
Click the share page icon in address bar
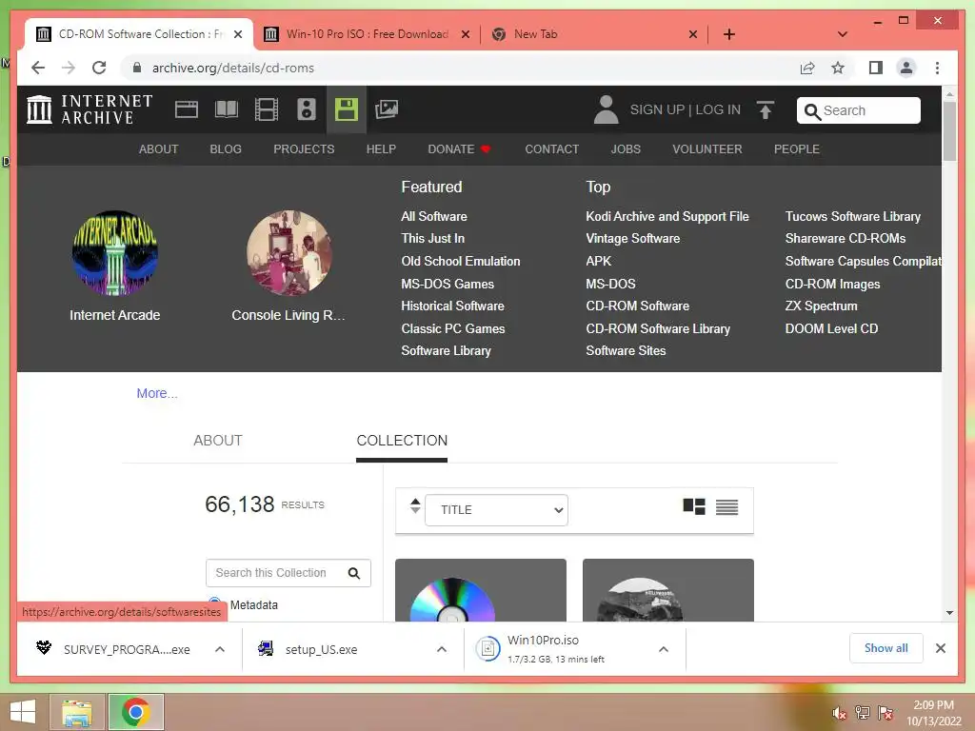point(807,68)
